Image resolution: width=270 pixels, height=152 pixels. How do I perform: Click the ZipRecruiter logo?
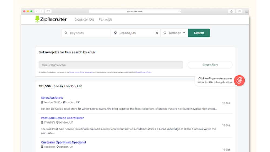pyautogui.click(x=51, y=19)
